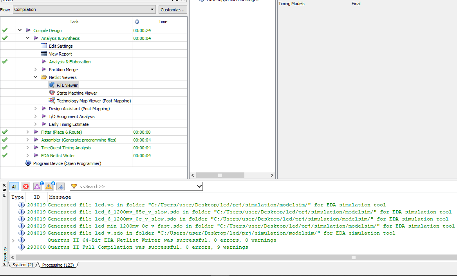Click the Customize... button
This screenshot has height=276, width=457.
(x=173, y=10)
